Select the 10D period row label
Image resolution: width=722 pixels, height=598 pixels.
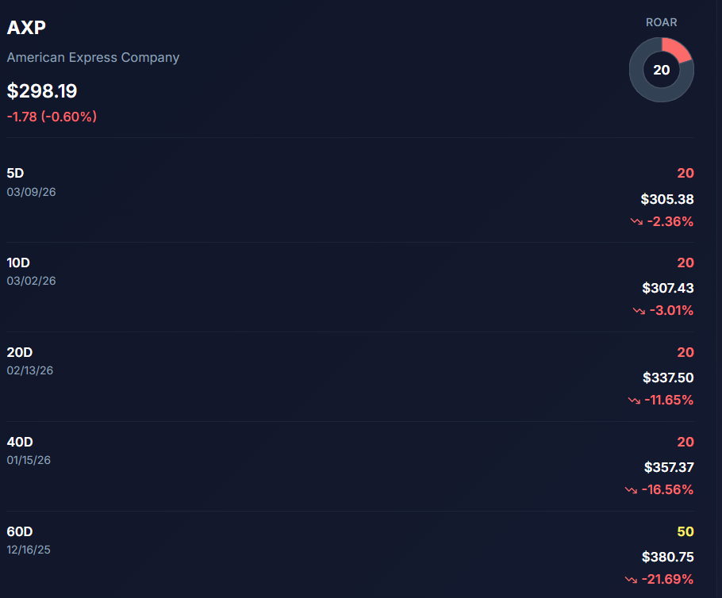pos(19,263)
